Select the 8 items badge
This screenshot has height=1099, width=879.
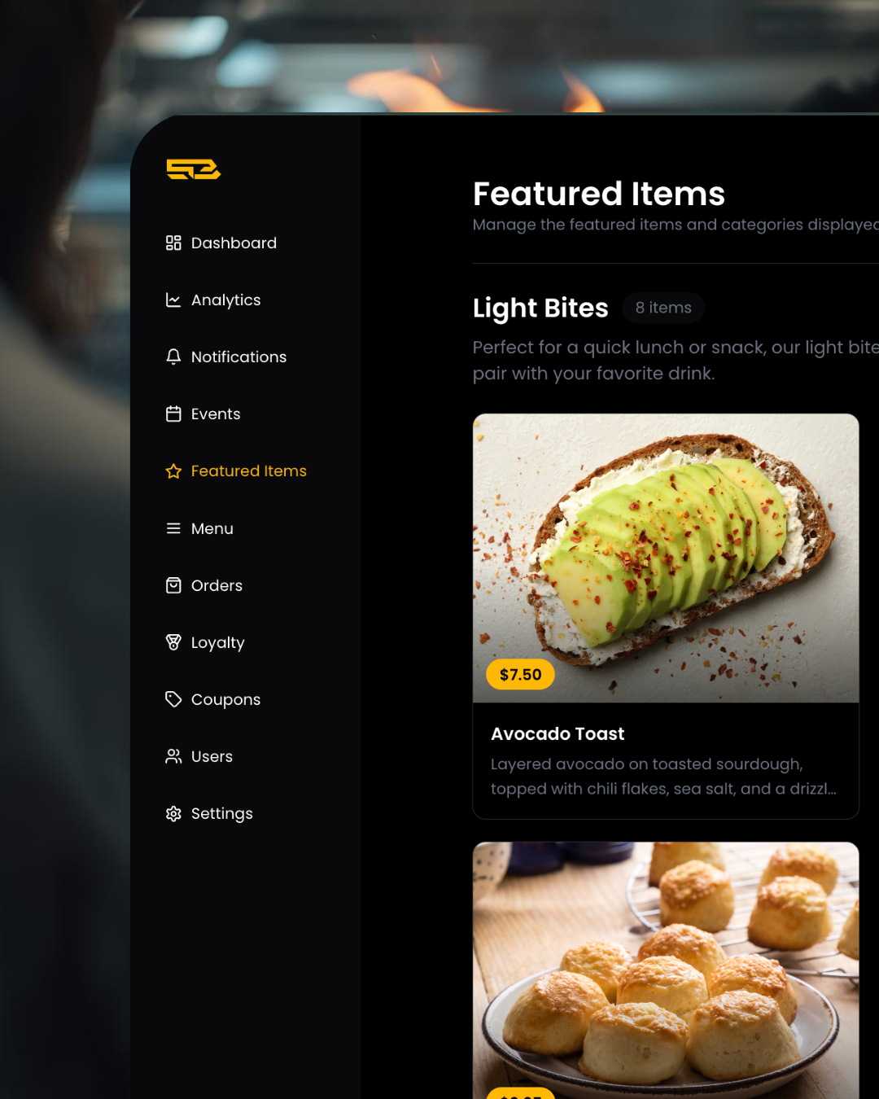point(663,308)
